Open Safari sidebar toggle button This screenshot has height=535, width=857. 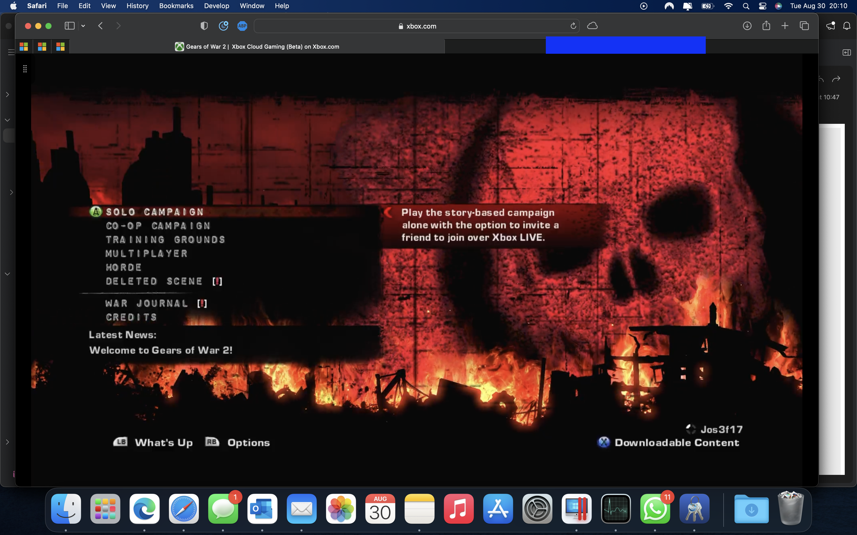[x=69, y=26]
